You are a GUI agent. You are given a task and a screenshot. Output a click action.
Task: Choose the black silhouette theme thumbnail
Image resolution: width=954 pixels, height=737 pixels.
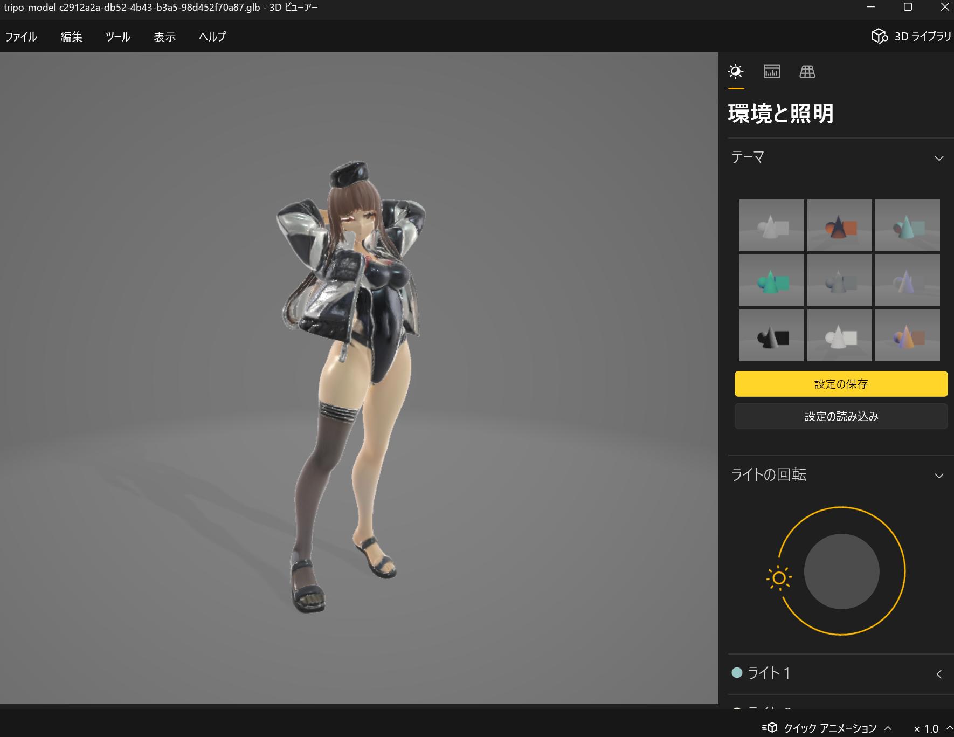[x=771, y=335]
